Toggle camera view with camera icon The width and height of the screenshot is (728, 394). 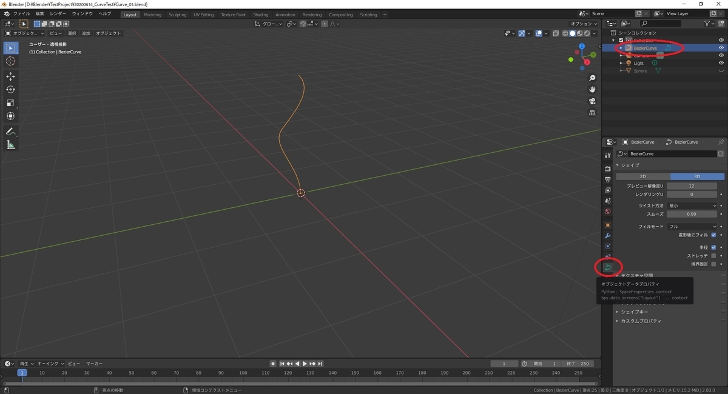(592, 101)
